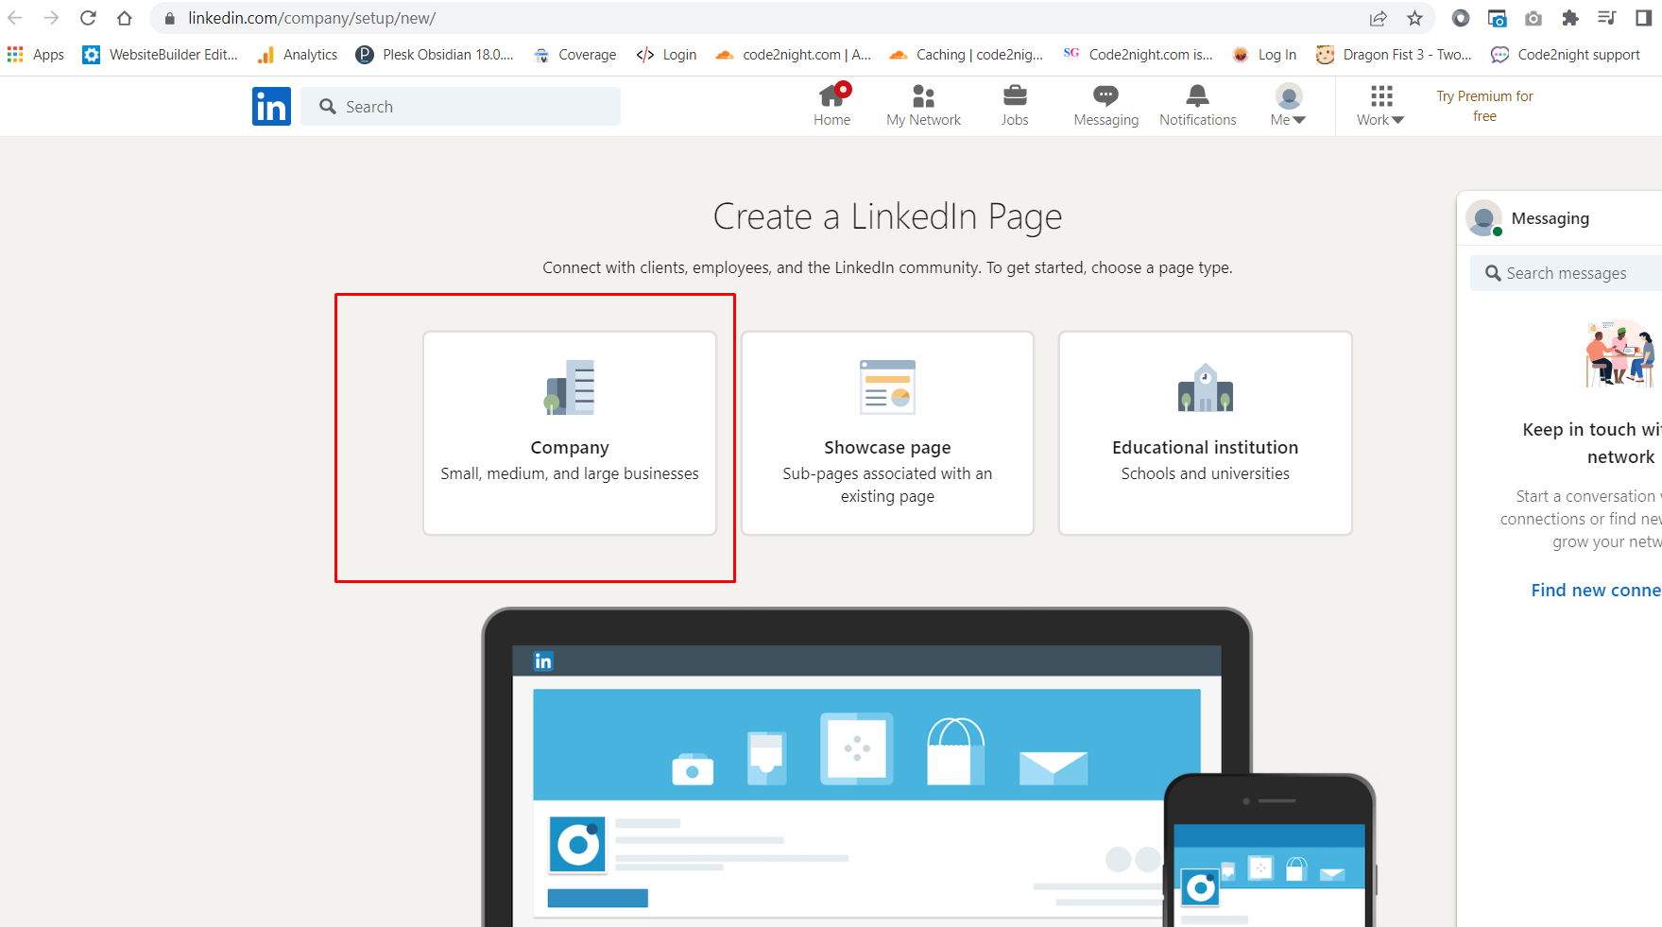Open the media control playlist icon
The height and width of the screenshot is (927, 1662).
point(1606,18)
